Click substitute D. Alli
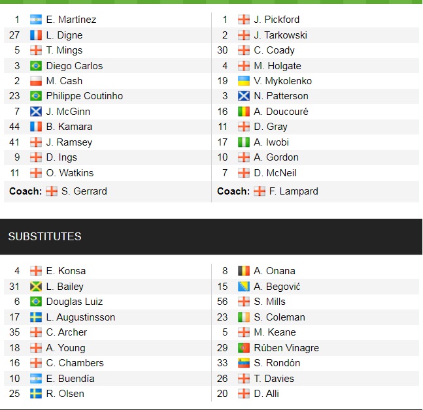423x410 pixels. 267,394
